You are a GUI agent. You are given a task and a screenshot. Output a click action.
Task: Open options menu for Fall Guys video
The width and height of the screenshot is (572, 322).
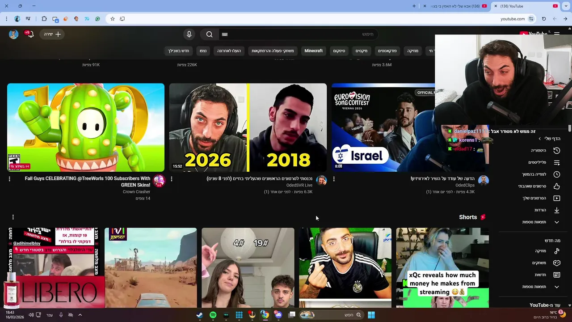9,179
